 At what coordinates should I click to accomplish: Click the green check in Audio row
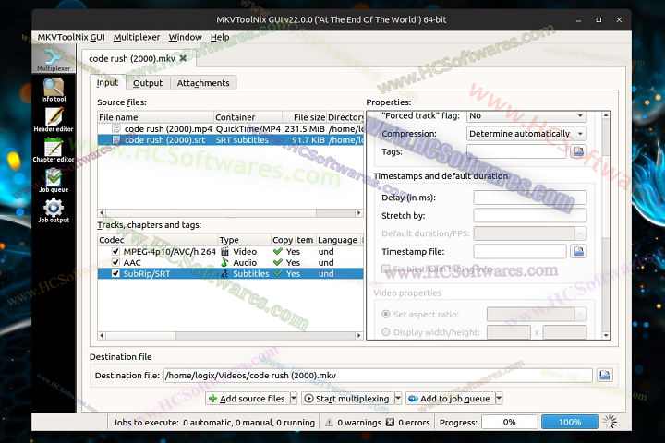coord(278,262)
